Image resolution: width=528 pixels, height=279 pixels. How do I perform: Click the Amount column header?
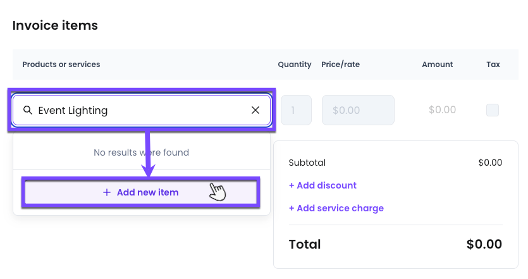[437, 65]
